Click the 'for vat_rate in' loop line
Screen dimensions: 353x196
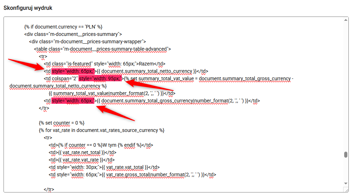tap(101, 130)
